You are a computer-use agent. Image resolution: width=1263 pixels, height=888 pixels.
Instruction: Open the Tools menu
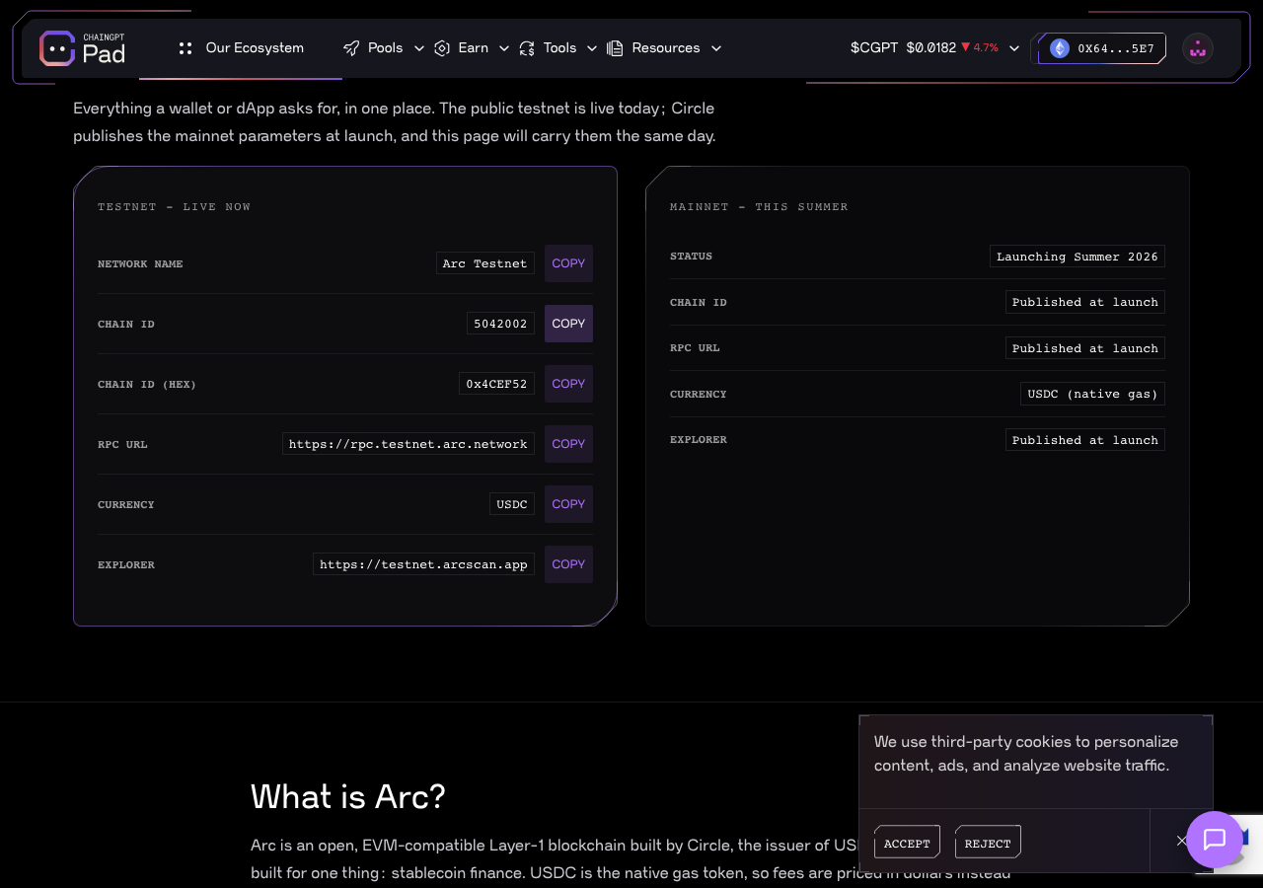pos(558,48)
